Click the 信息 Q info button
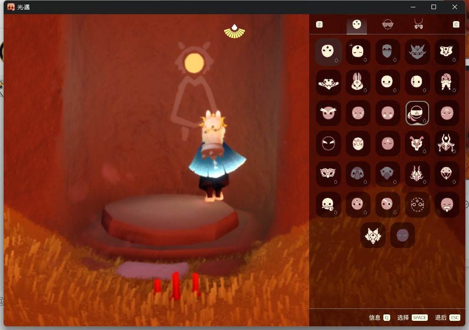The height and width of the screenshot is (330, 469). pos(379,318)
